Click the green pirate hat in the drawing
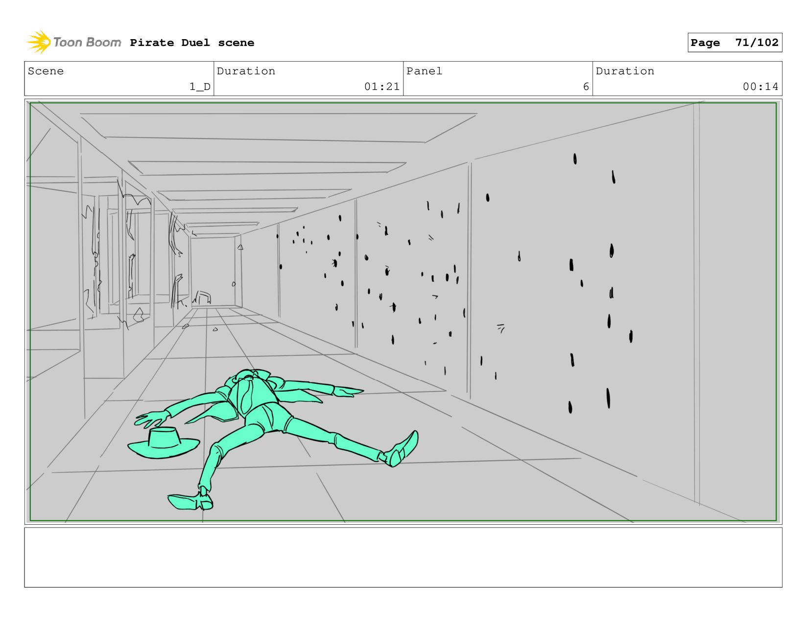807x624 pixels. tap(164, 443)
